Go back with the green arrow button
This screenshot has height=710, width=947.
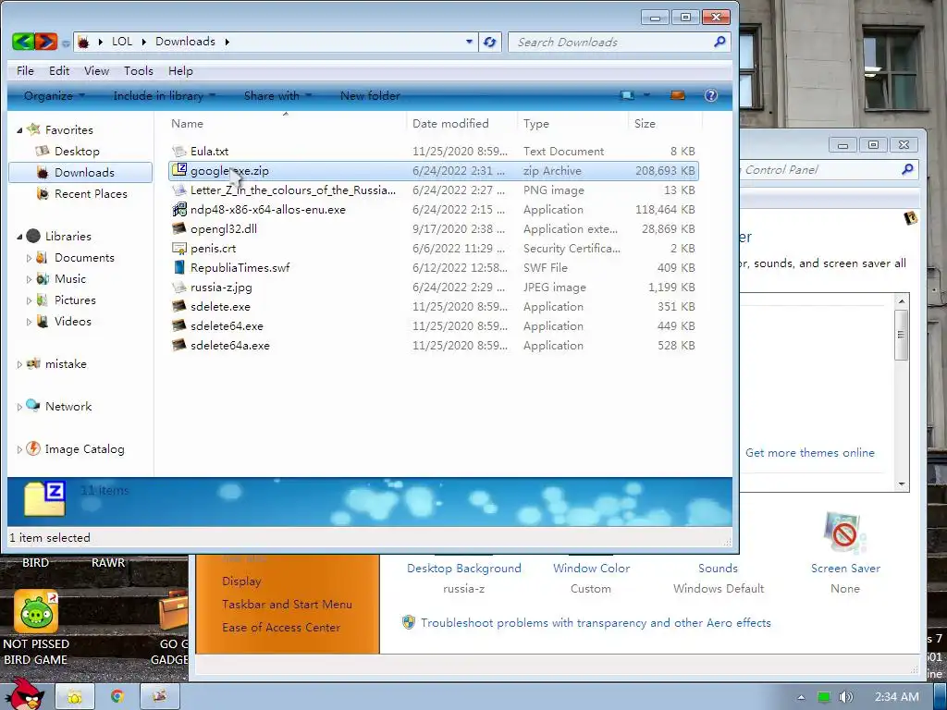(23, 42)
